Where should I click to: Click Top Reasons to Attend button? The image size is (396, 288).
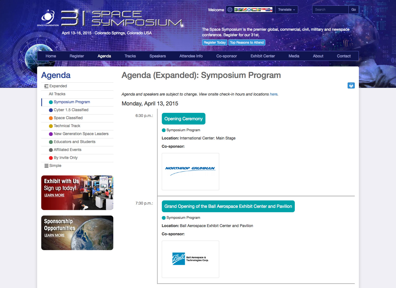[x=247, y=43]
